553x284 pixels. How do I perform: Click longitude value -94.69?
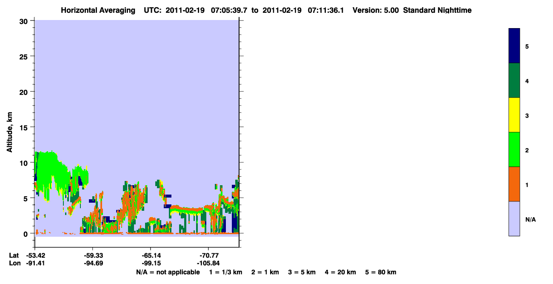click(x=93, y=263)
